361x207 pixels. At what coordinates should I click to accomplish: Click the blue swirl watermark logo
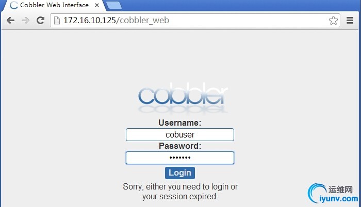click(317, 193)
